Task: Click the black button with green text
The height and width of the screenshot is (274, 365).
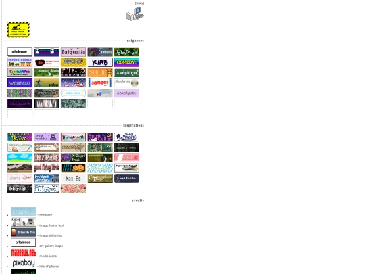Action: tap(126, 147)
